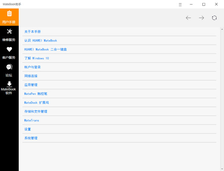
Task: Click the MateBook软件 download icon
Action: (x=9, y=84)
